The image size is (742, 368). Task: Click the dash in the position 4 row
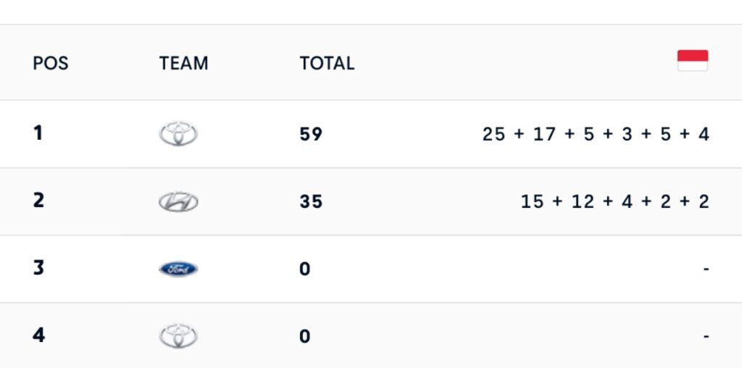pyautogui.click(x=706, y=337)
